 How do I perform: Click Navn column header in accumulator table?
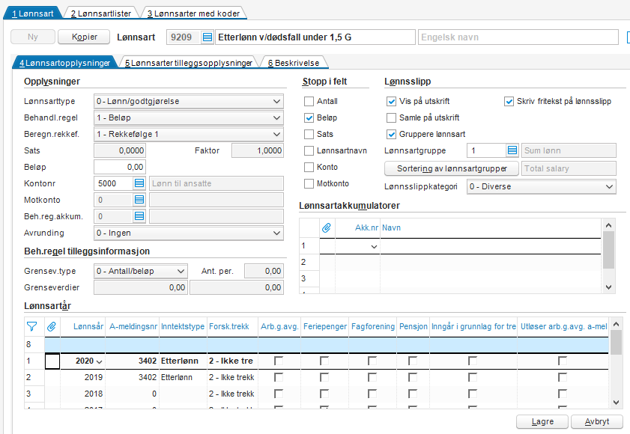tap(490, 227)
